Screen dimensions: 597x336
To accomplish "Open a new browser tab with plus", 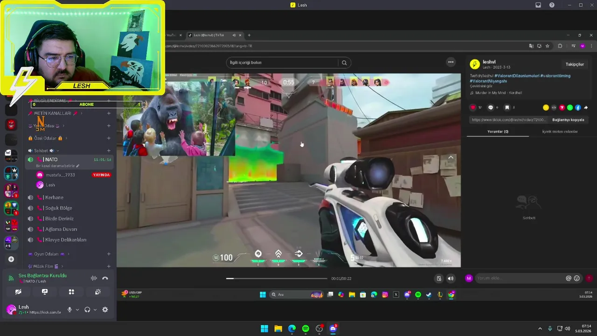I will pyautogui.click(x=249, y=35).
